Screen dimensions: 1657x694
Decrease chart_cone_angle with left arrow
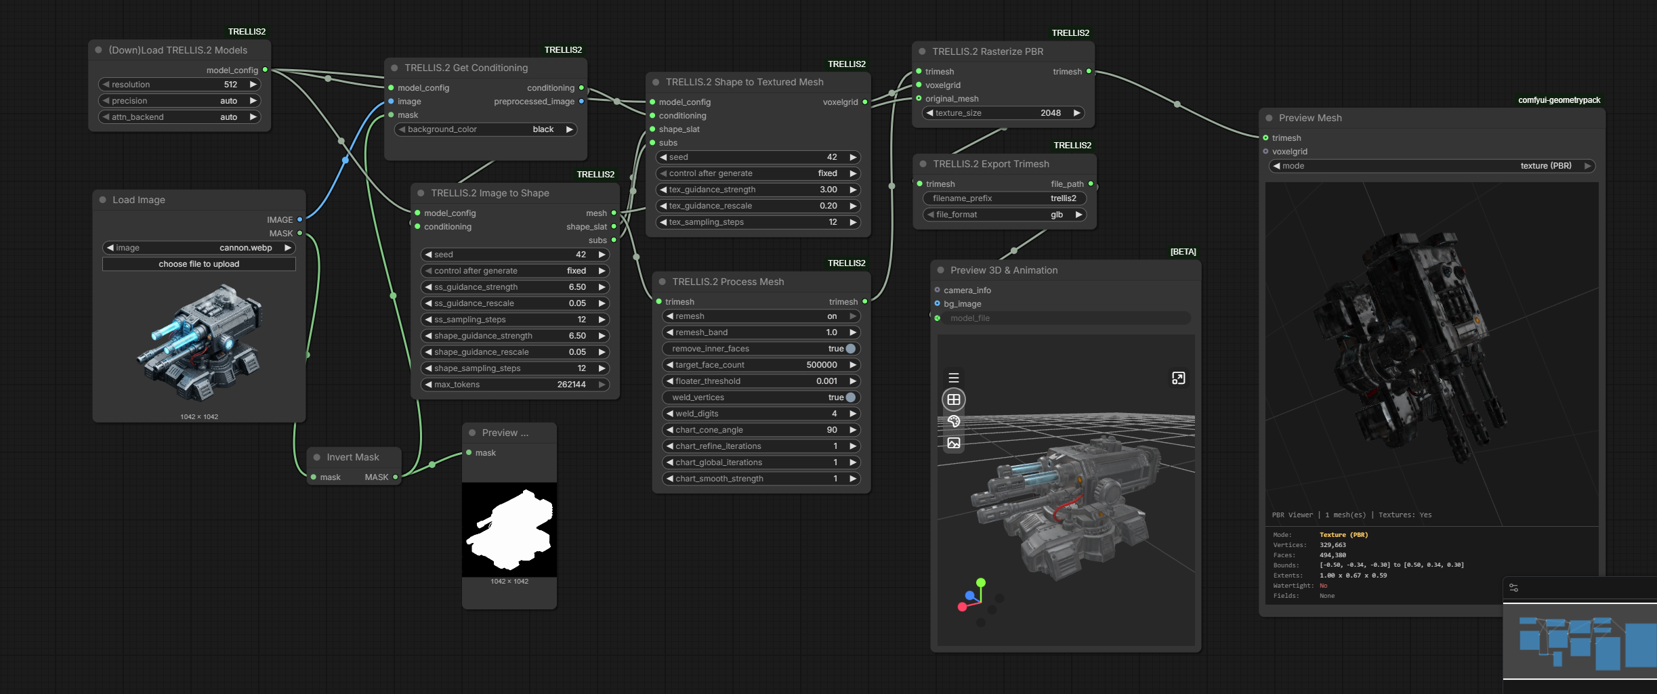click(669, 430)
